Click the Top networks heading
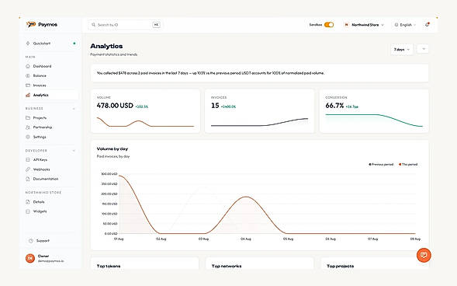The width and height of the screenshot is (457, 286). tap(227, 266)
